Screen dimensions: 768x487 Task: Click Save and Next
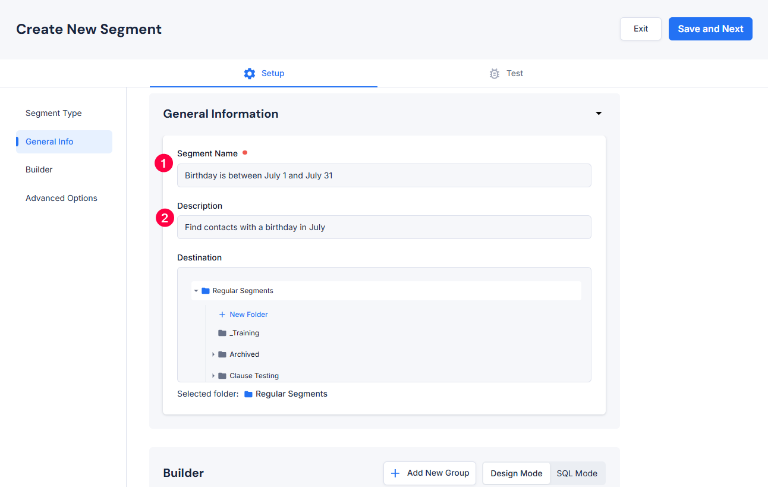[x=710, y=29]
